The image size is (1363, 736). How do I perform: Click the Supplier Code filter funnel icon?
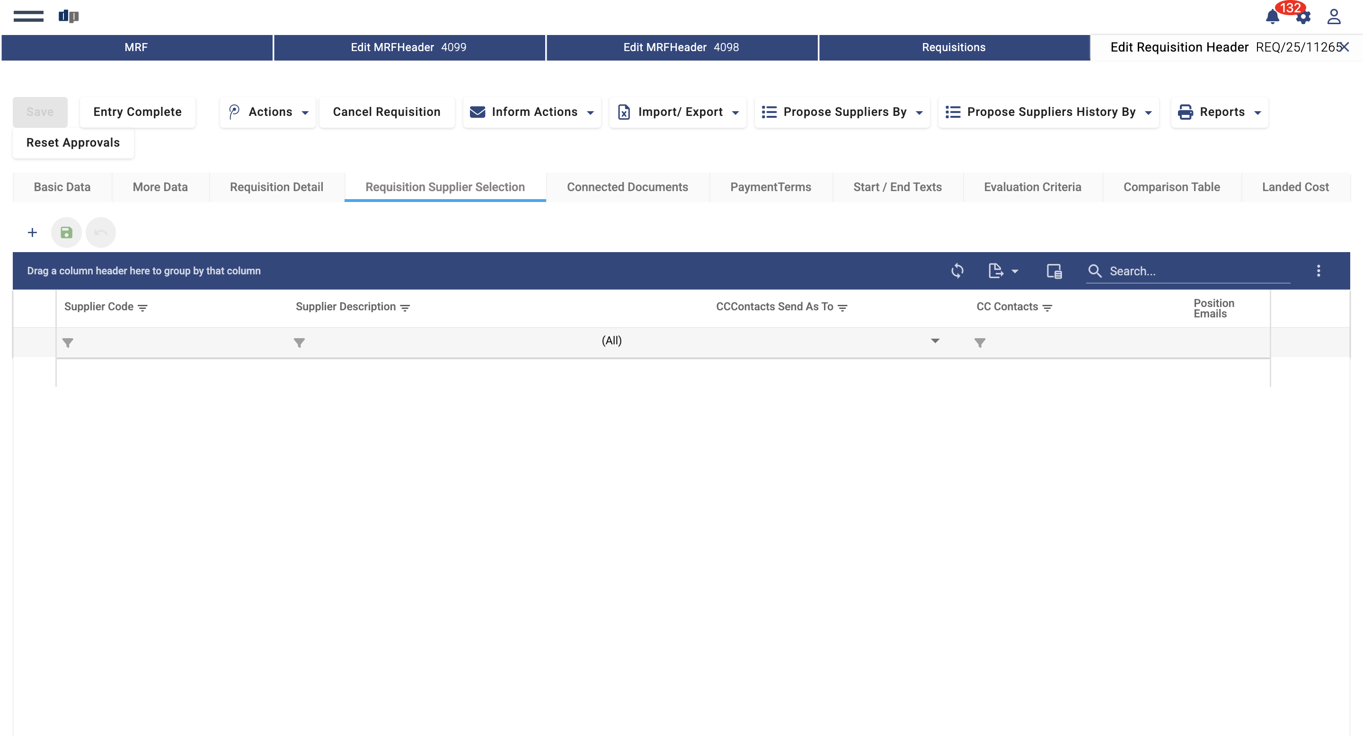click(x=68, y=342)
